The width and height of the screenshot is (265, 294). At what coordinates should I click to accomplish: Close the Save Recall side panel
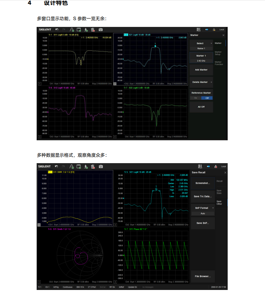point(225,173)
